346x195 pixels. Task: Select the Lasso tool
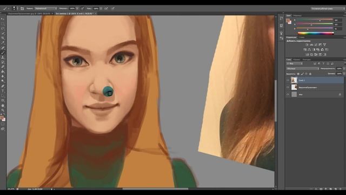coord(3,29)
